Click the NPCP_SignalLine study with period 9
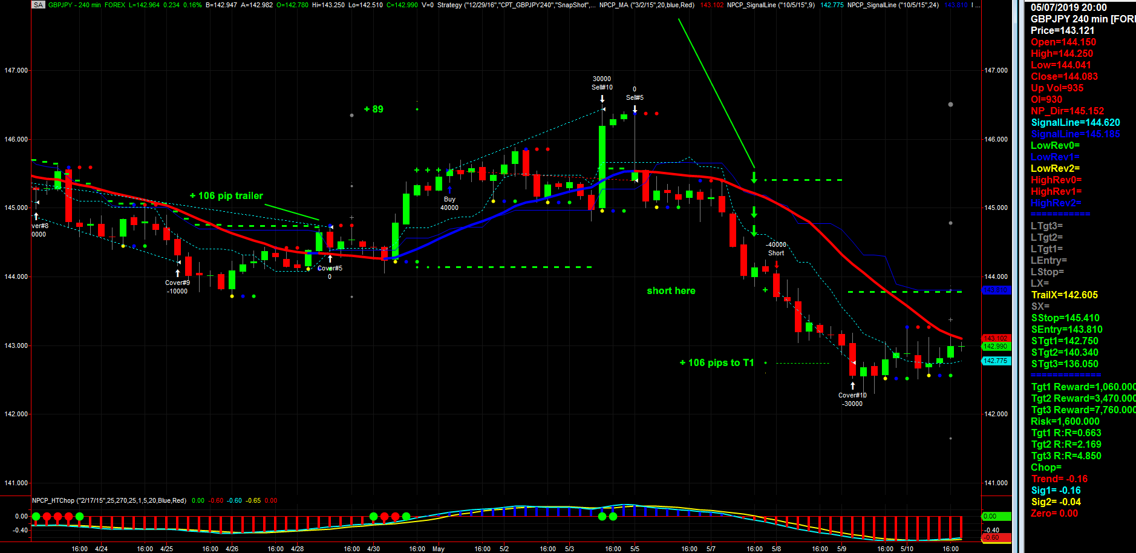The width and height of the screenshot is (1136, 553). 771,5
